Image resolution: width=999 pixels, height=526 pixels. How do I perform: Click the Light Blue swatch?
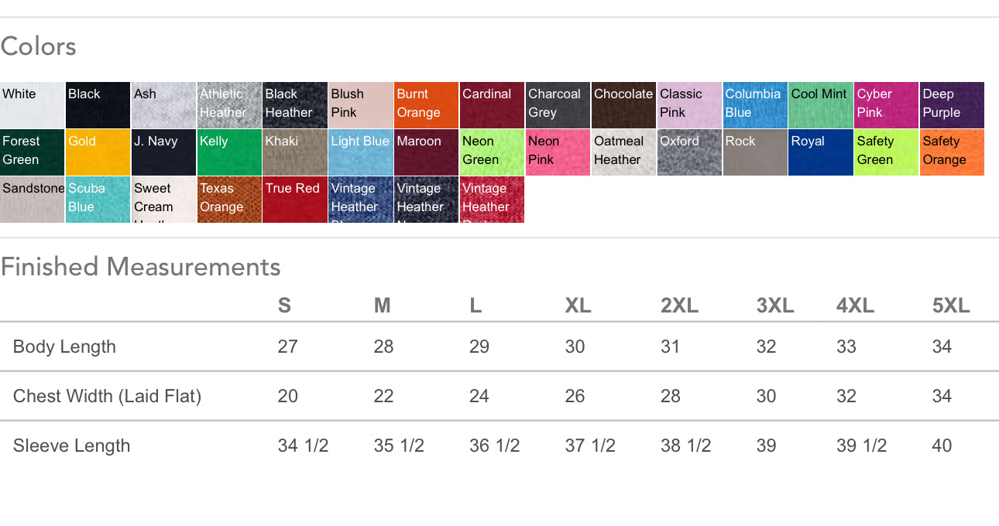(360, 152)
